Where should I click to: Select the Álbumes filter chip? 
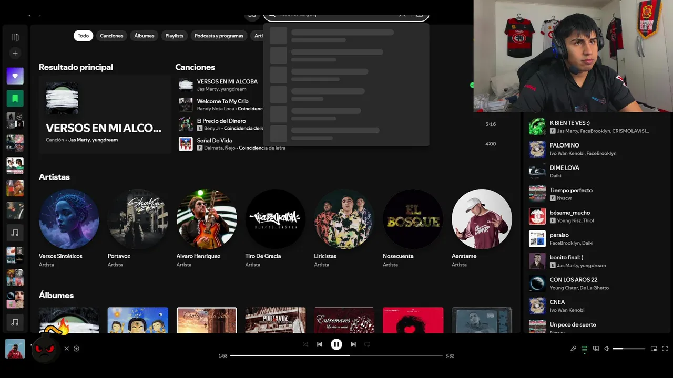click(x=144, y=36)
